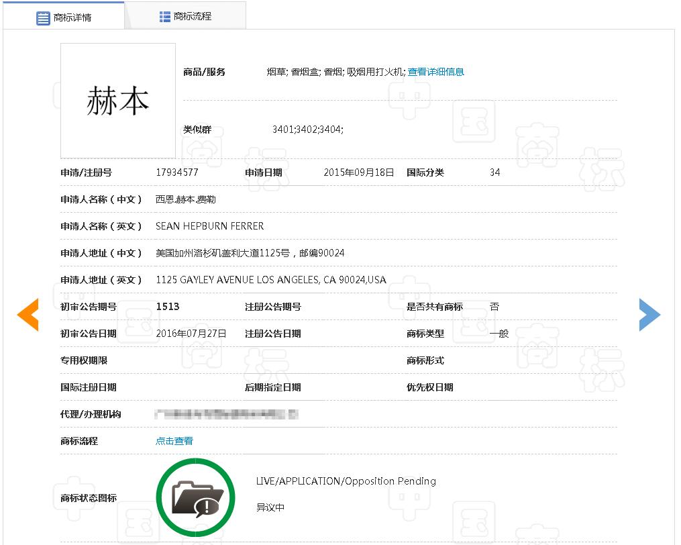Viewport: 681px width, 545px height.
Task: Select the preliminary announcement issue 1513
Action: (x=168, y=307)
